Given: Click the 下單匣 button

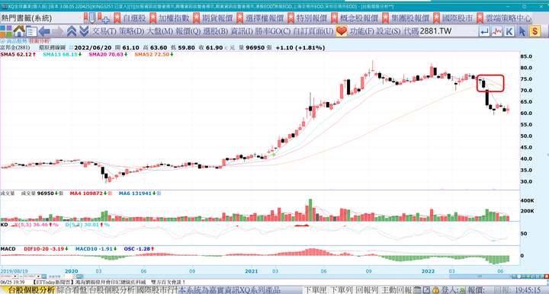Looking at the screenshot, I should point(316,289).
